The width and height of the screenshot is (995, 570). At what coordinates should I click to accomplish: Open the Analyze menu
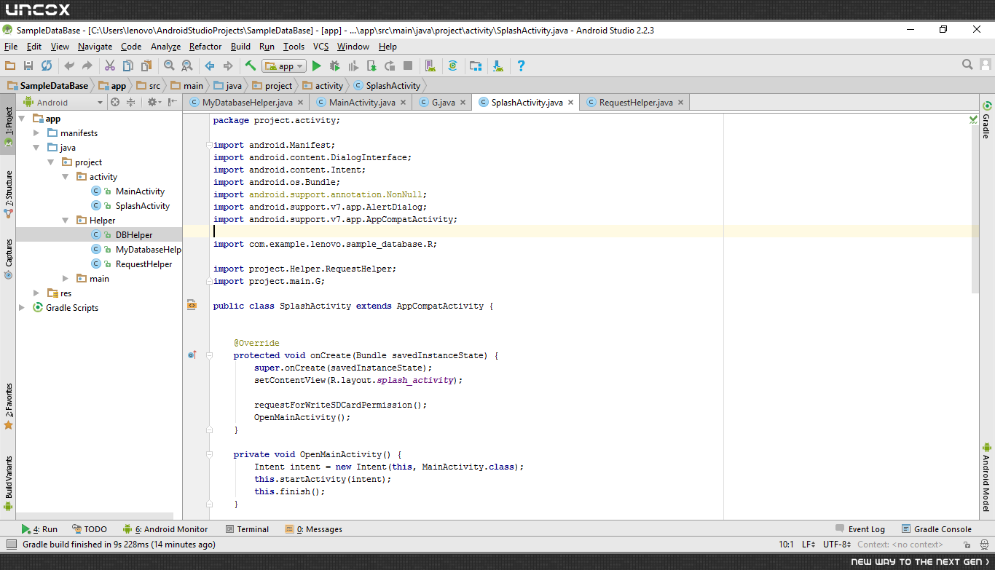click(x=165, y=47)
